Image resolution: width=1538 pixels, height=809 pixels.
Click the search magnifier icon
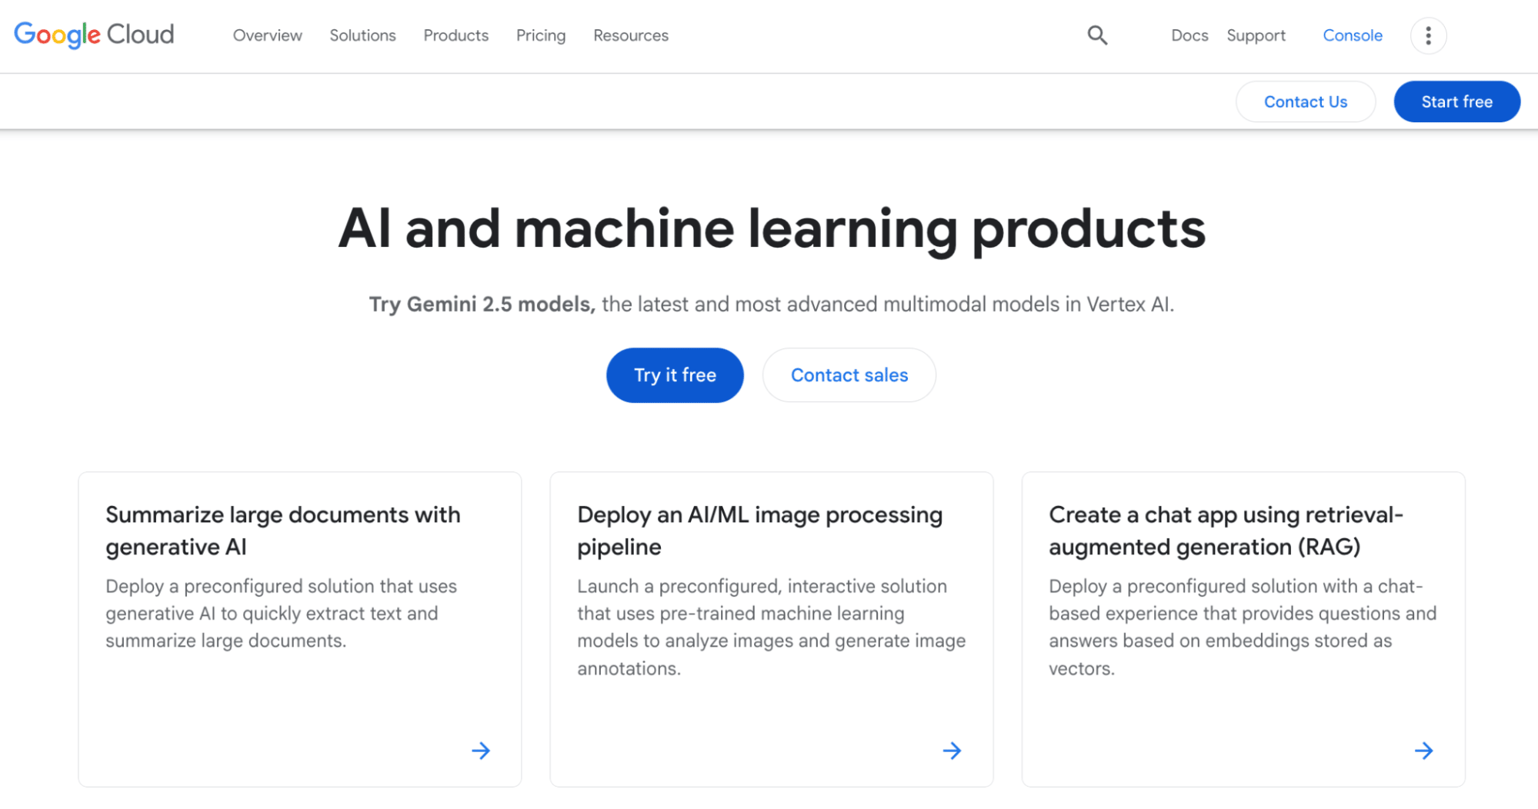pyautogui.click(x=1097, y=35)
